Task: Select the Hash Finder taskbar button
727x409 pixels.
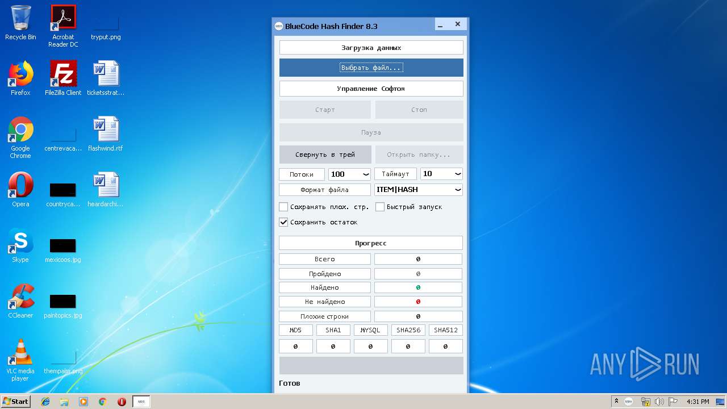Action: [x=141, y=402]
